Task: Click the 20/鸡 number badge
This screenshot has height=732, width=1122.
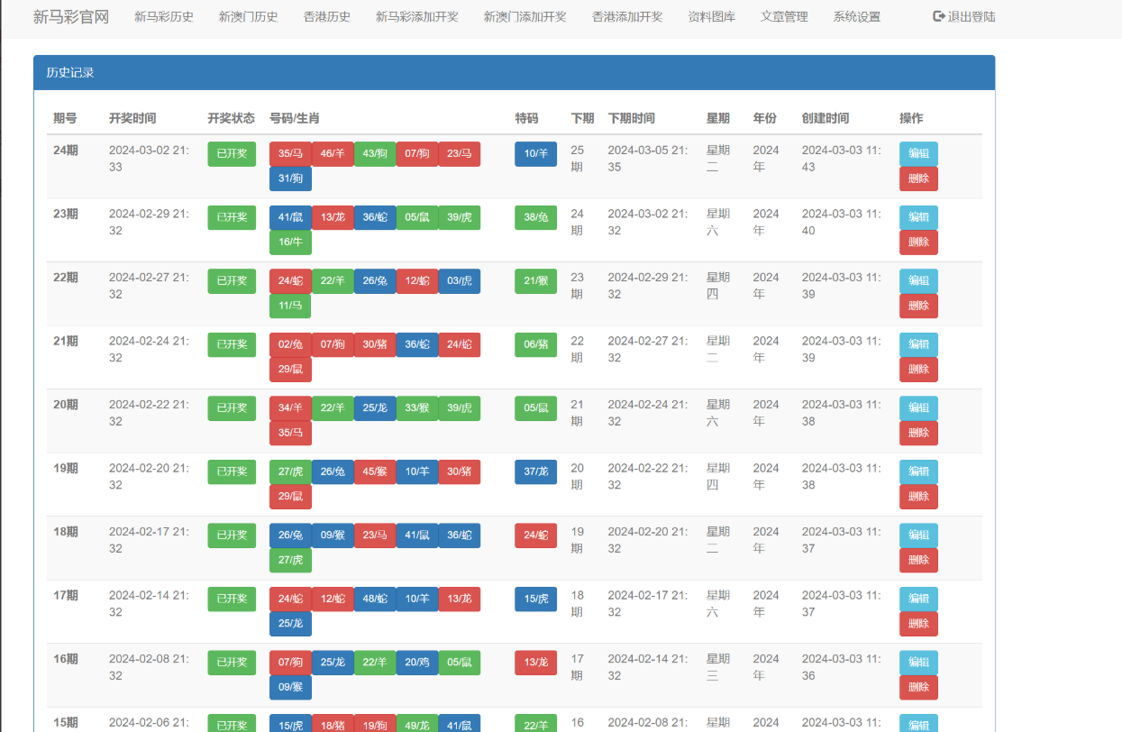Action: point(417,663)
